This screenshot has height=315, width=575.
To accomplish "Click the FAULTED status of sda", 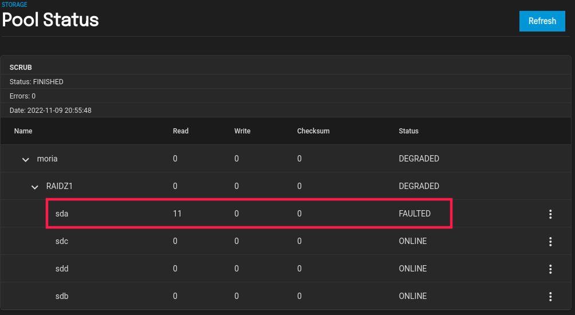I will pyautogui.click(x=415, y=214).
